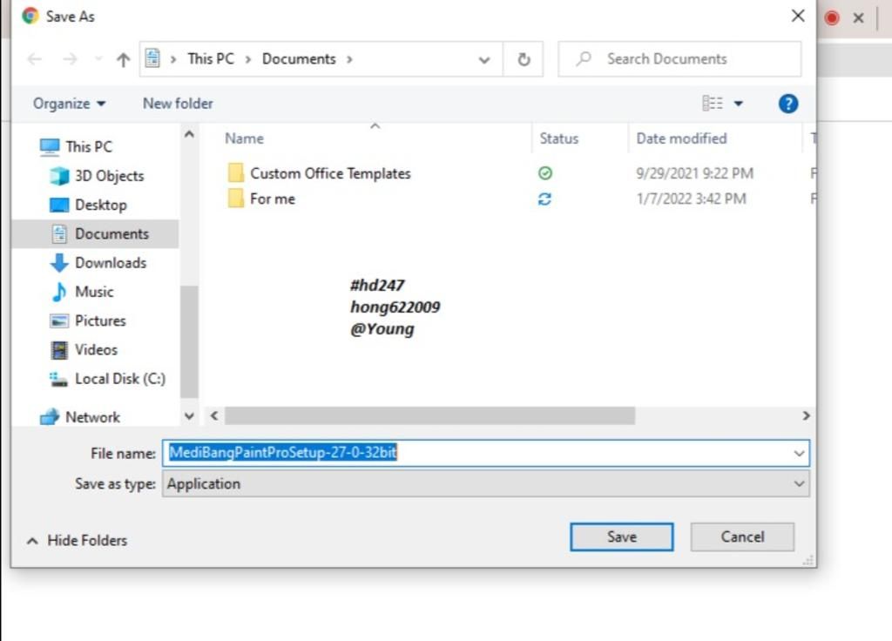Image resolution: width=892 pixels, height=641 pixels.
Task: Close the Save As dialog
Action: (798, 16)
